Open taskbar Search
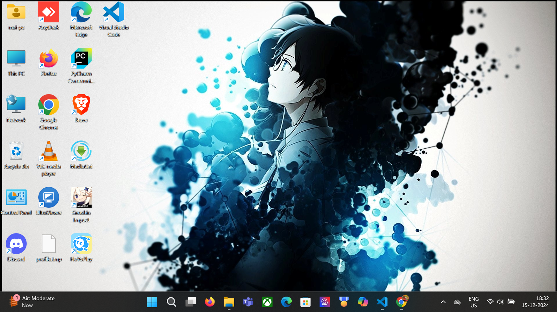The width and height of the screenshot is (557, 312). point(171,302)
